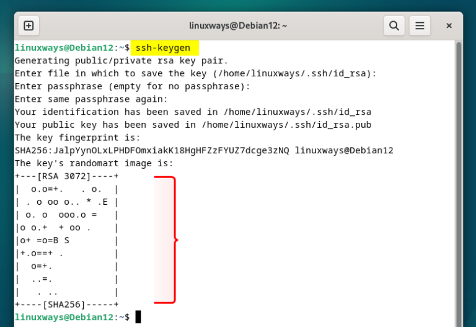
Task: Click the highlighted ssh-keygen command
Action: 164,48
